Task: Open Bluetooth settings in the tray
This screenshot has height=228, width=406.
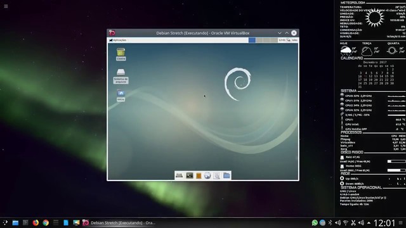Action: pos(330,222)
